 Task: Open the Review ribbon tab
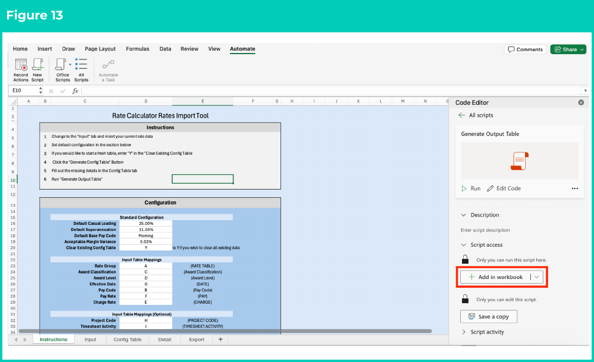(189, 49)
